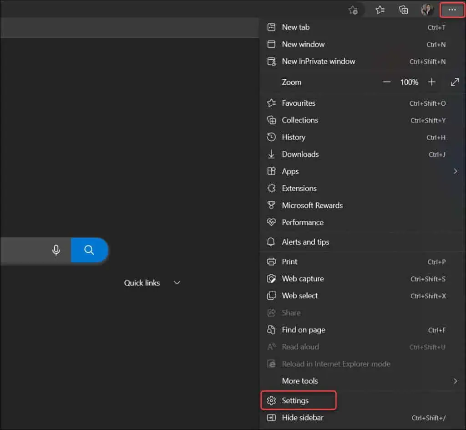Screen dimensions: 466x430
Task: Click the New window icon in menu
Action: [271, 44]
